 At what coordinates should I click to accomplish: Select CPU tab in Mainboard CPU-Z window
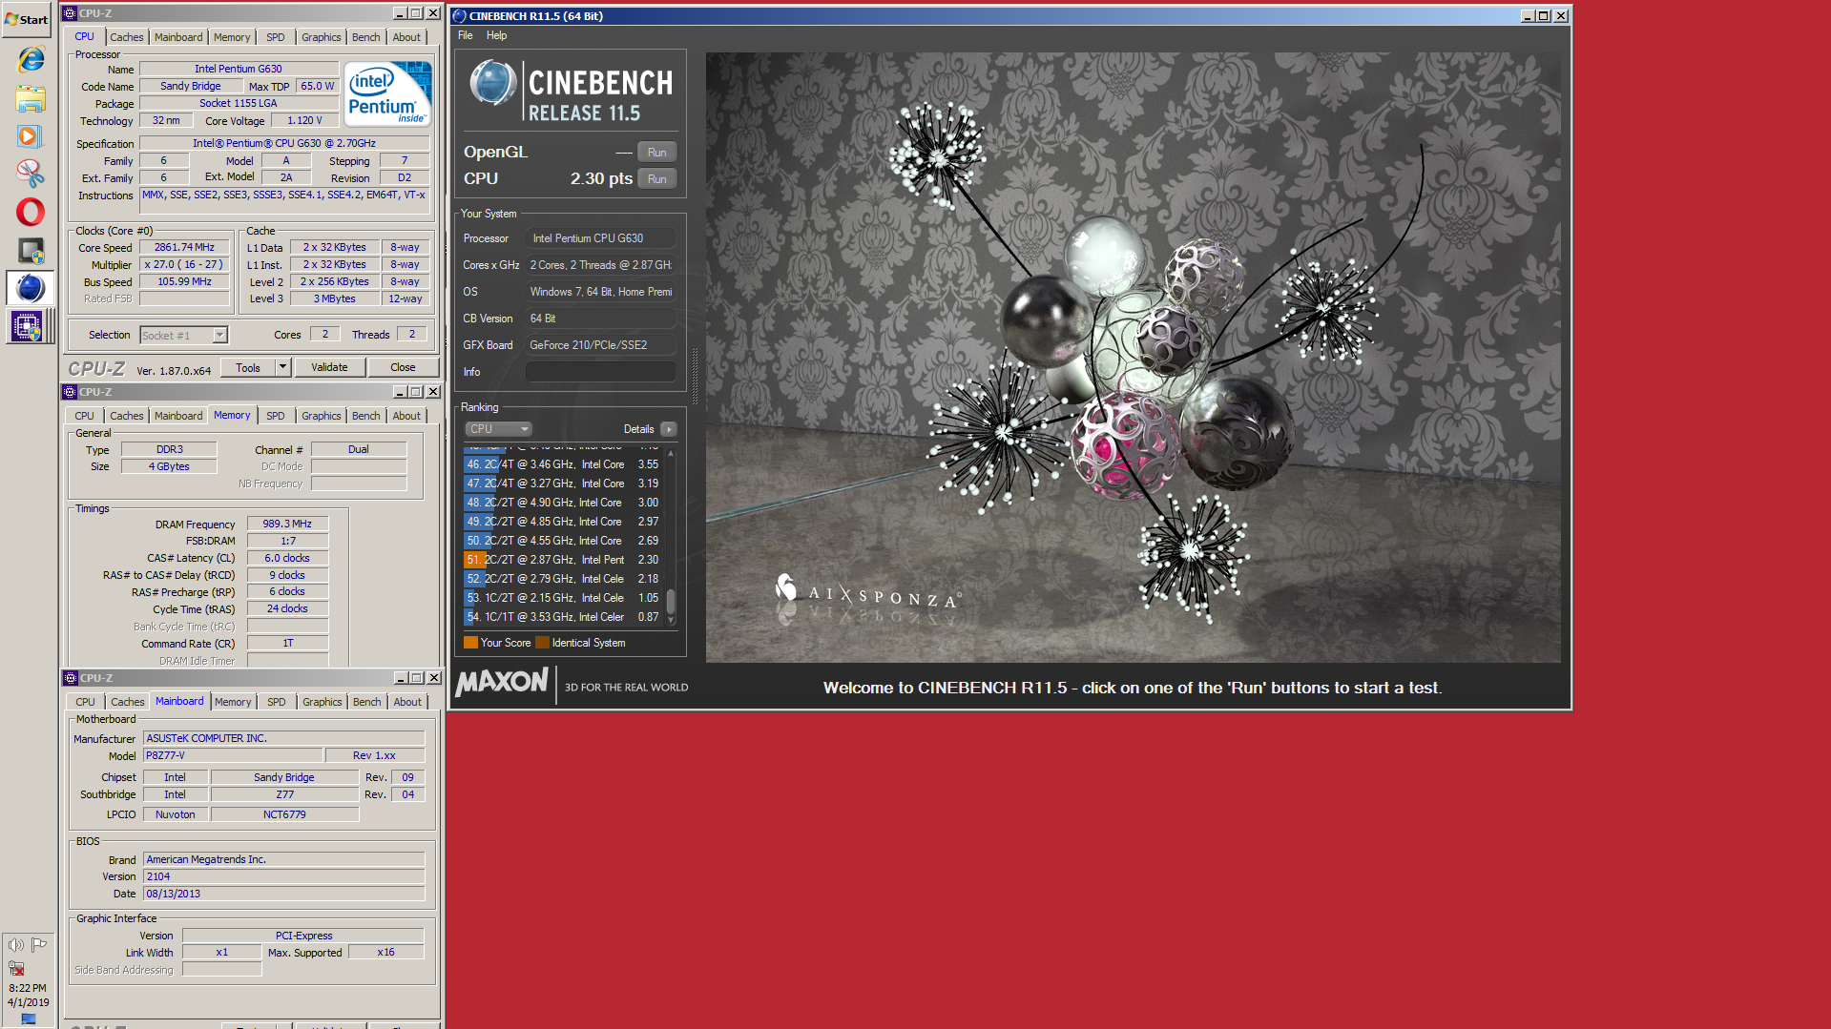[x=85, y=702]
